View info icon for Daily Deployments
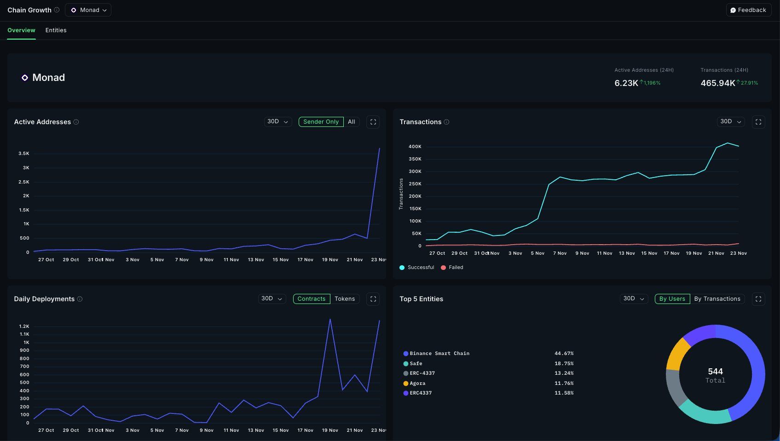 (80, 299)
